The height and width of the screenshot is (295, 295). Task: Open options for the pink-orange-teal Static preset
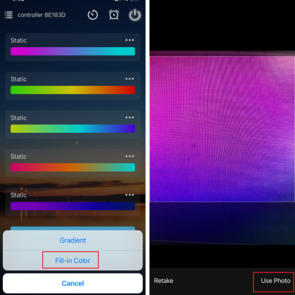130,156
